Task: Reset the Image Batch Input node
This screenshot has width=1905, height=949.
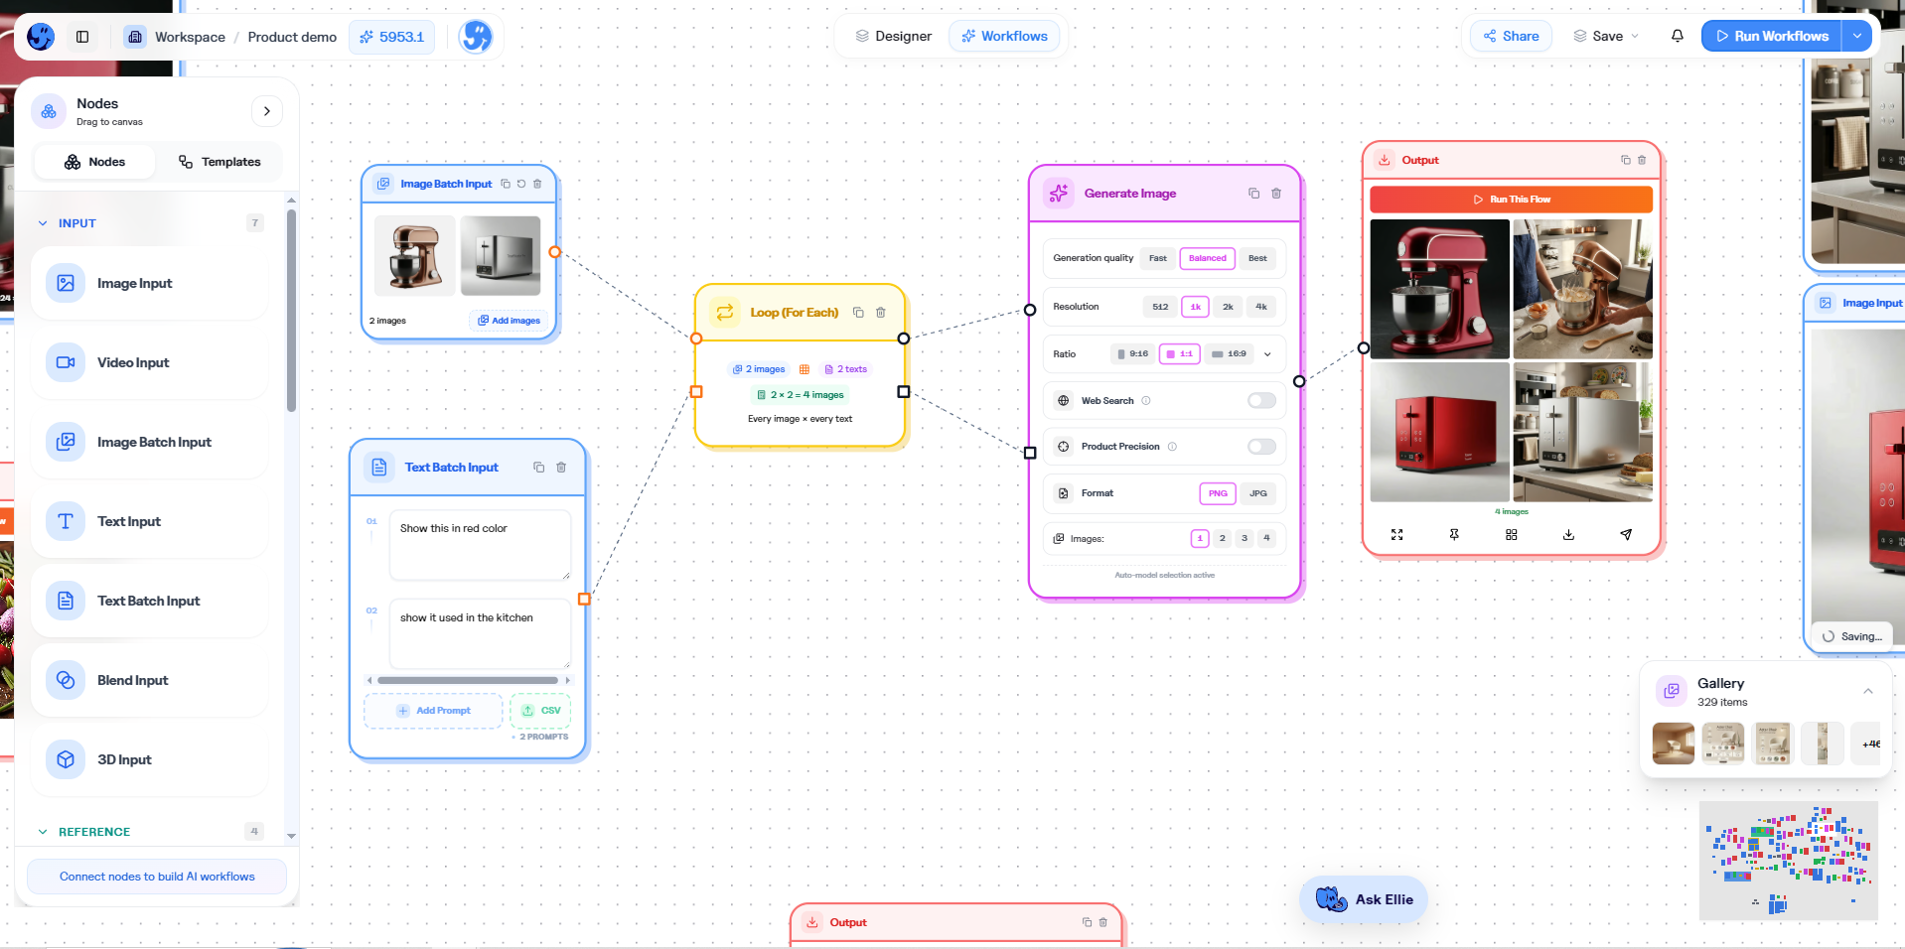Action: coord(521,184)
